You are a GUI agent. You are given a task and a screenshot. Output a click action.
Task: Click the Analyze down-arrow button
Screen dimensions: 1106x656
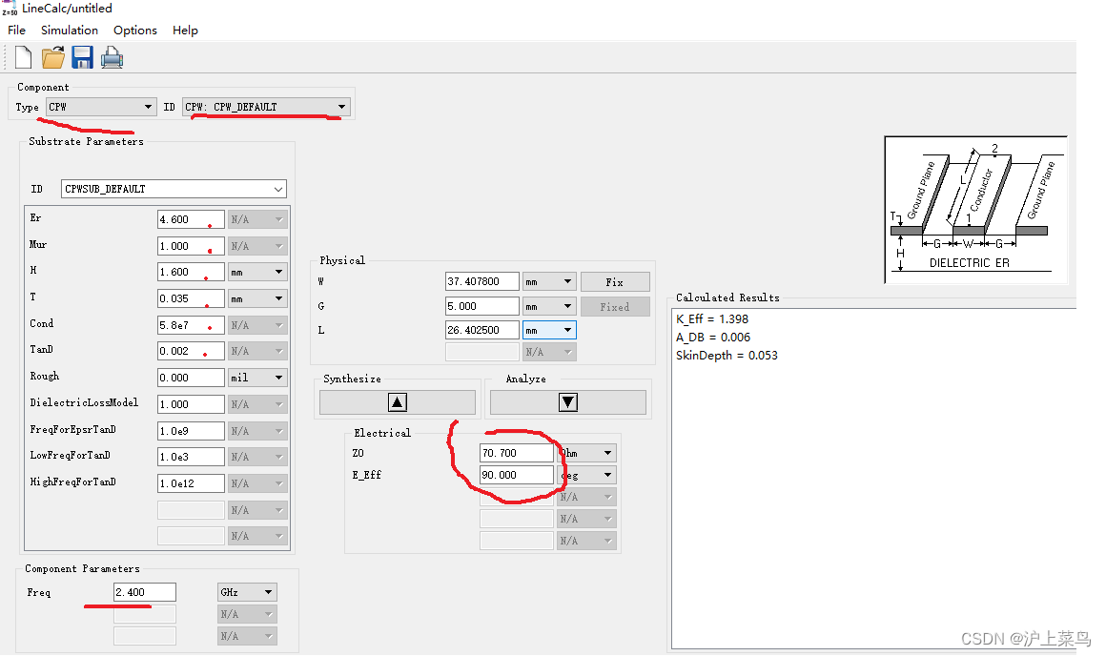568,402
